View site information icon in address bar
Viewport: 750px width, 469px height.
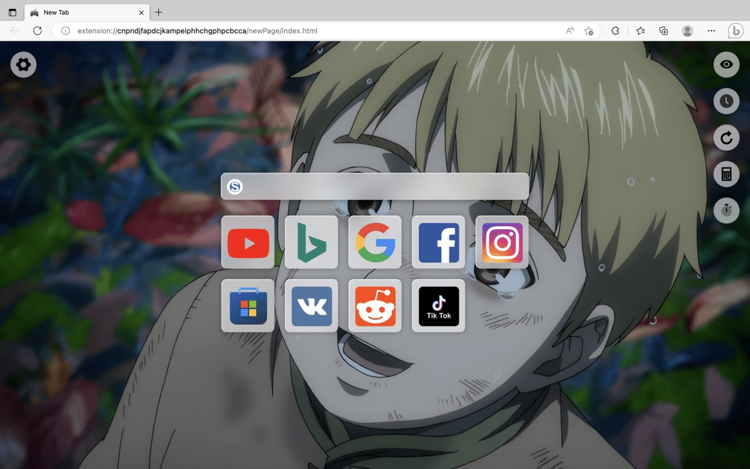pos(66,30)
